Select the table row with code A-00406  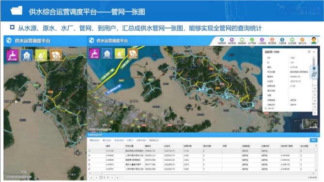coord(201,155)
